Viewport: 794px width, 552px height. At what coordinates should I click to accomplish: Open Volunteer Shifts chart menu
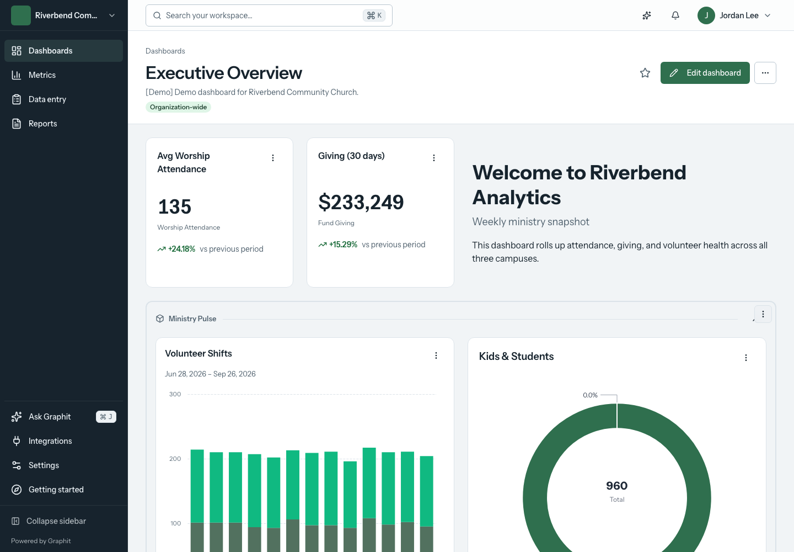(436, 355)
